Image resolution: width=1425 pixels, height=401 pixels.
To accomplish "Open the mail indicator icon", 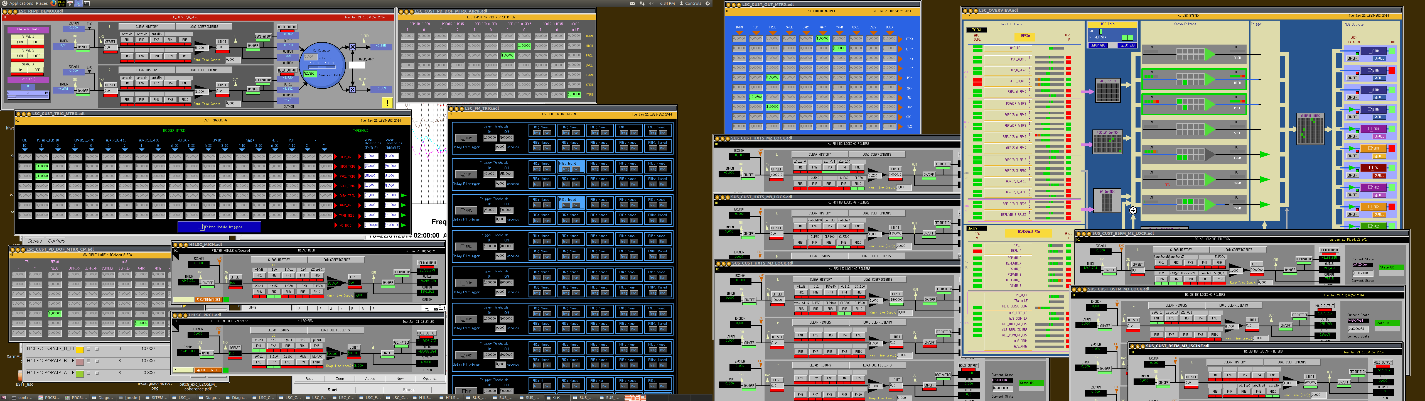I will click(632, 3).
